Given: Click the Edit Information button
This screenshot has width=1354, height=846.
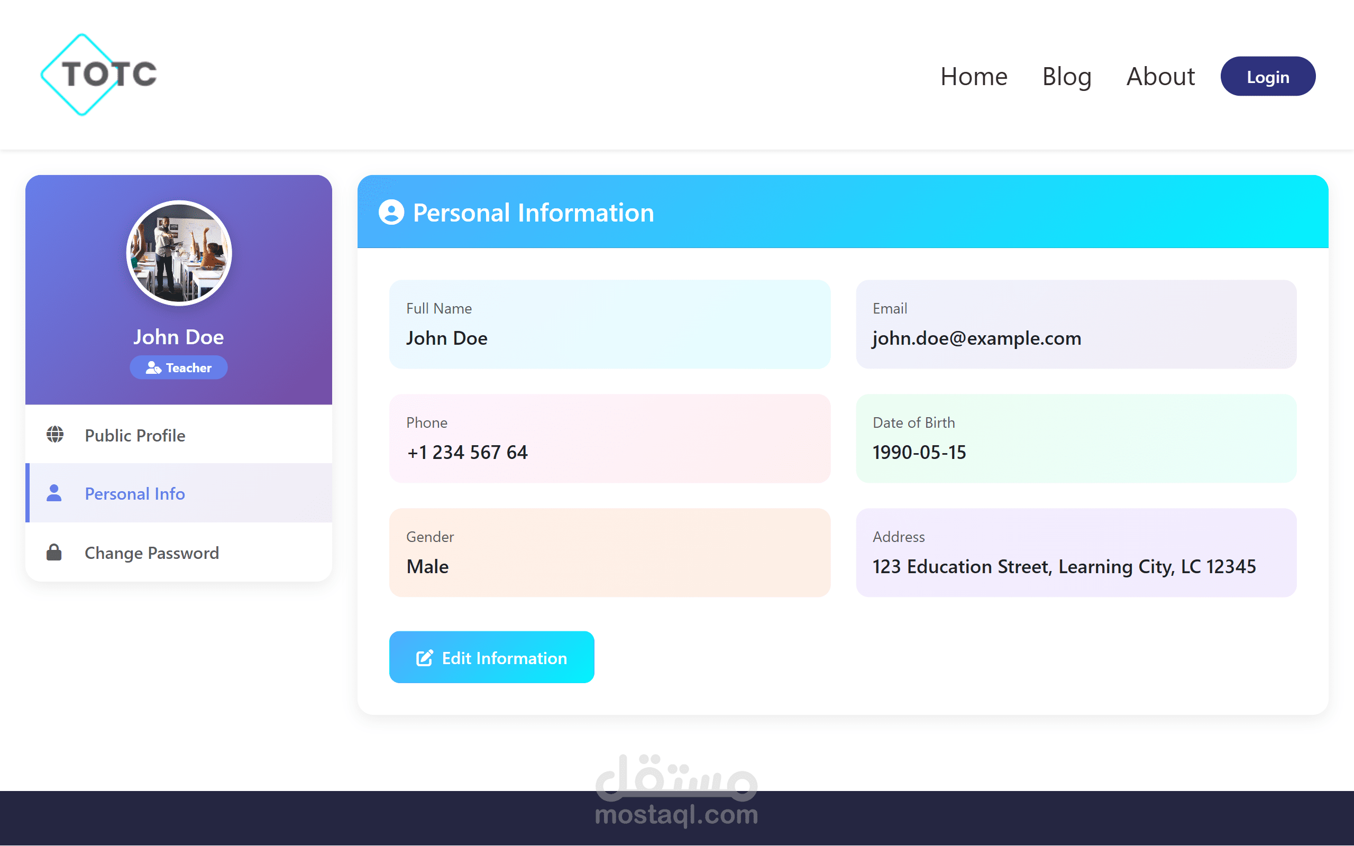Looking at the screenshot, I should [x=491, y=657].
